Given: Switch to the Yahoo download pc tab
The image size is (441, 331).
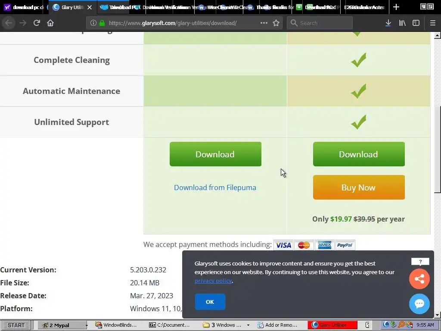Looking at the screenshot, I should [x=24, y=7].
